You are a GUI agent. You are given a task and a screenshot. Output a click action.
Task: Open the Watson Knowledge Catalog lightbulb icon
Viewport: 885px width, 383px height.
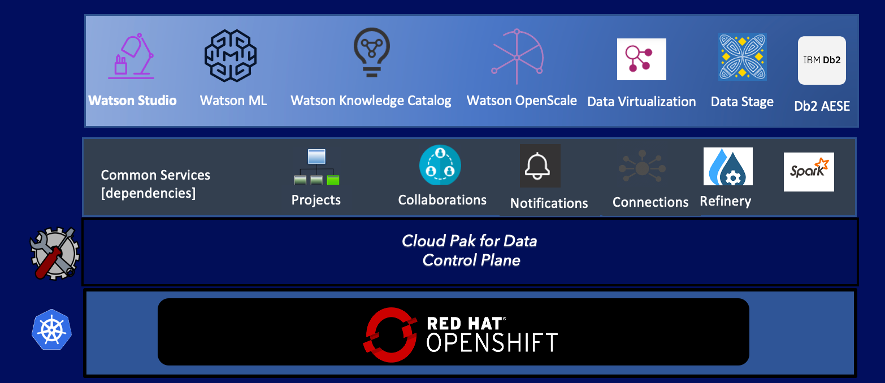[371, 53]
